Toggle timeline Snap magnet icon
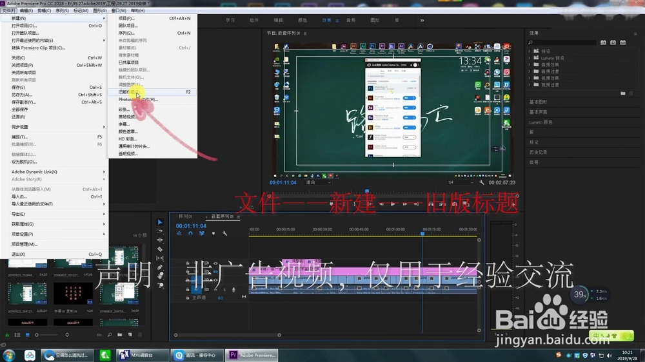645x362 pixels. click(190, 233)
